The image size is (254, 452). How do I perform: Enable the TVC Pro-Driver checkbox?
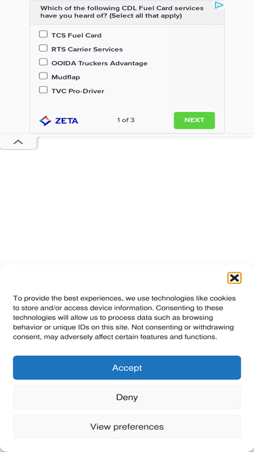click(43, 89)
